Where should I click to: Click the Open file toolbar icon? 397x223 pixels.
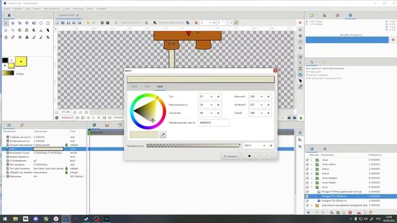[x=63, y=23]
